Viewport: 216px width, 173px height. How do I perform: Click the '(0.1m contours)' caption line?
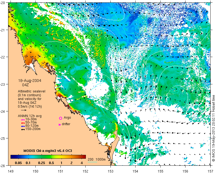coord(29,95)
